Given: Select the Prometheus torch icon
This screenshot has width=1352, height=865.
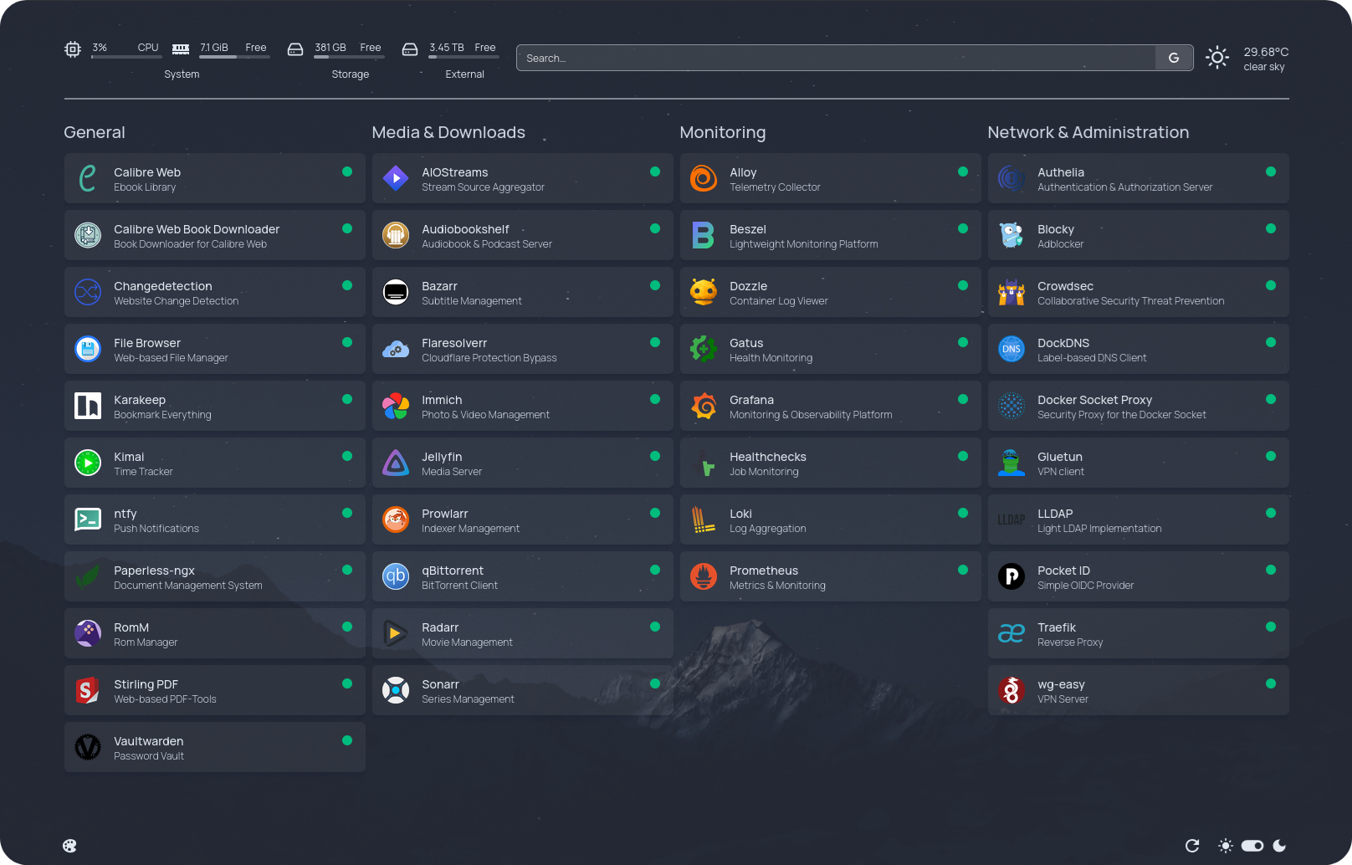Looking at the screenshot, I should pos(703,576).
